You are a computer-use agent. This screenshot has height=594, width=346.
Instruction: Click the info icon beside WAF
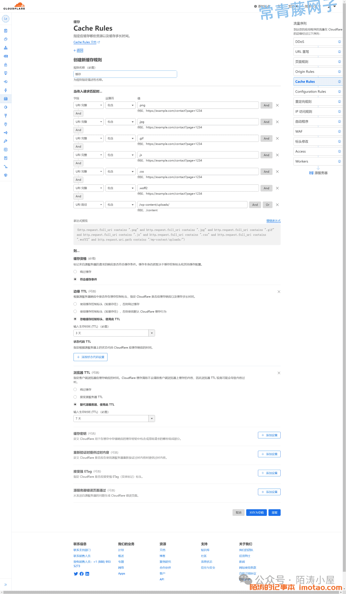(x=339, y=131)
